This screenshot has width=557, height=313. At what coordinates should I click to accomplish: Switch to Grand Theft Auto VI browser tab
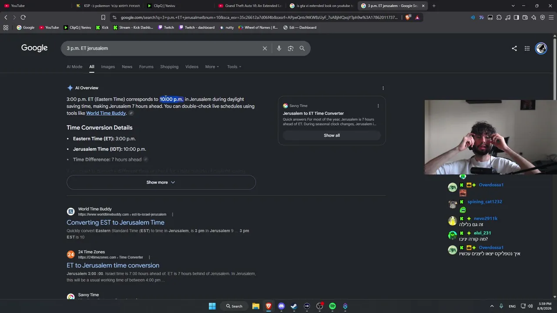[250, 6]
